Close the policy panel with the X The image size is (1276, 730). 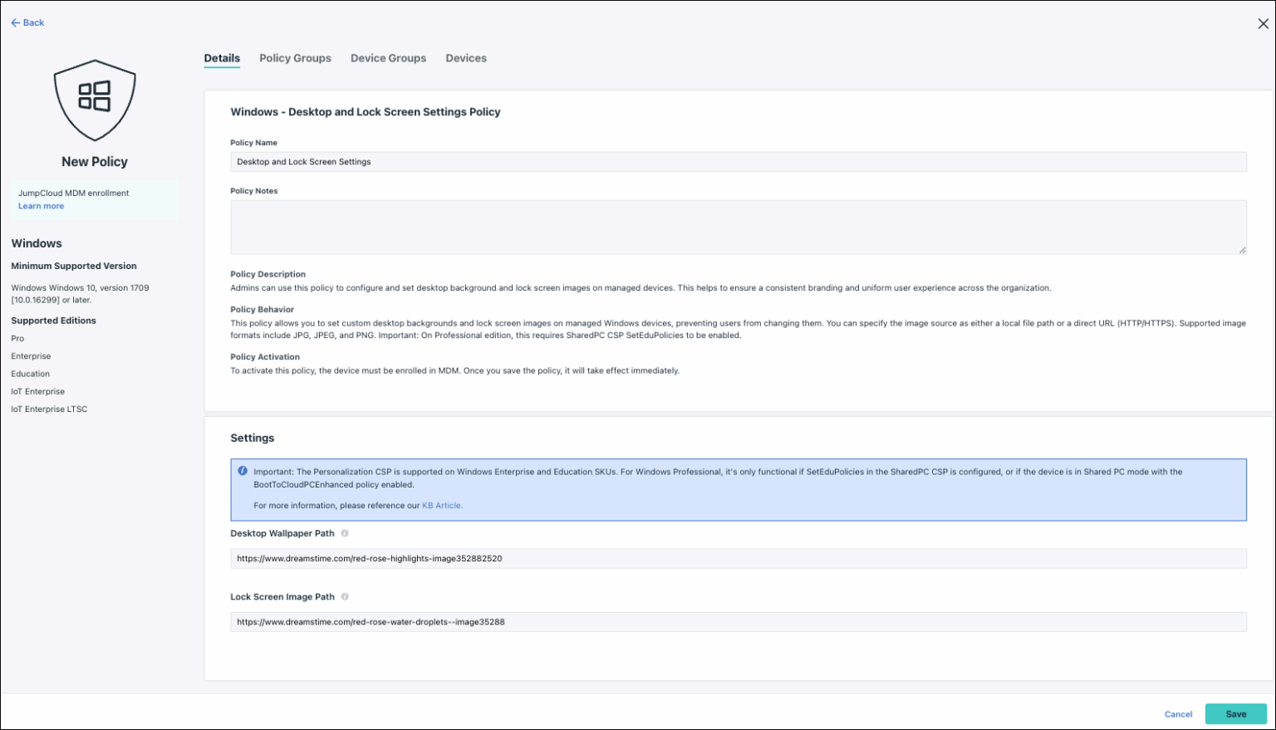point(1263,24)
